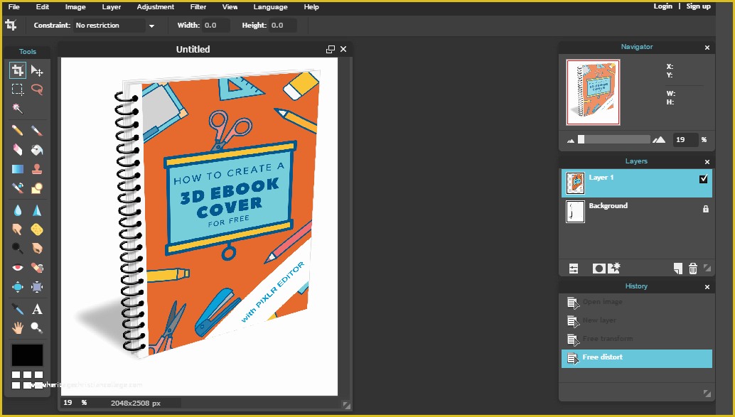
Task: Click the Navigator preview thumbnail
Action: pyautogui.click(x=593, y=92)
